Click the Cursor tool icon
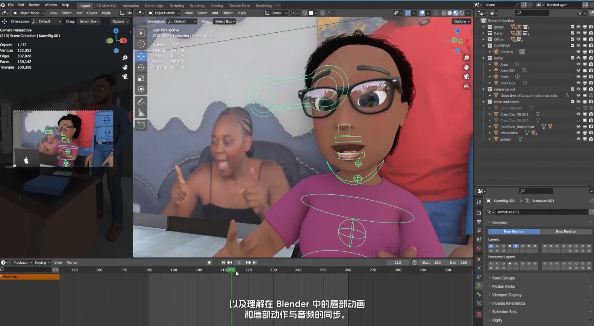594x326 pixels. click(141, 44)
